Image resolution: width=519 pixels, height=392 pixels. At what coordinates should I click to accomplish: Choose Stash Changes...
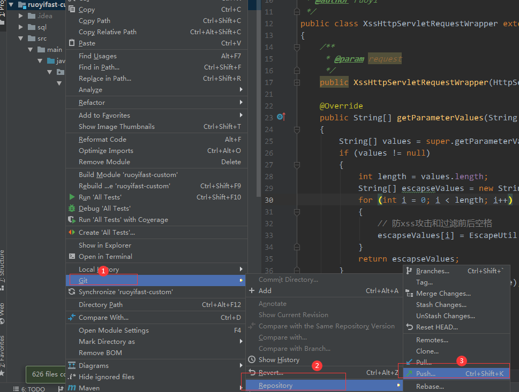pyautogui.click(x=456, y=305)
